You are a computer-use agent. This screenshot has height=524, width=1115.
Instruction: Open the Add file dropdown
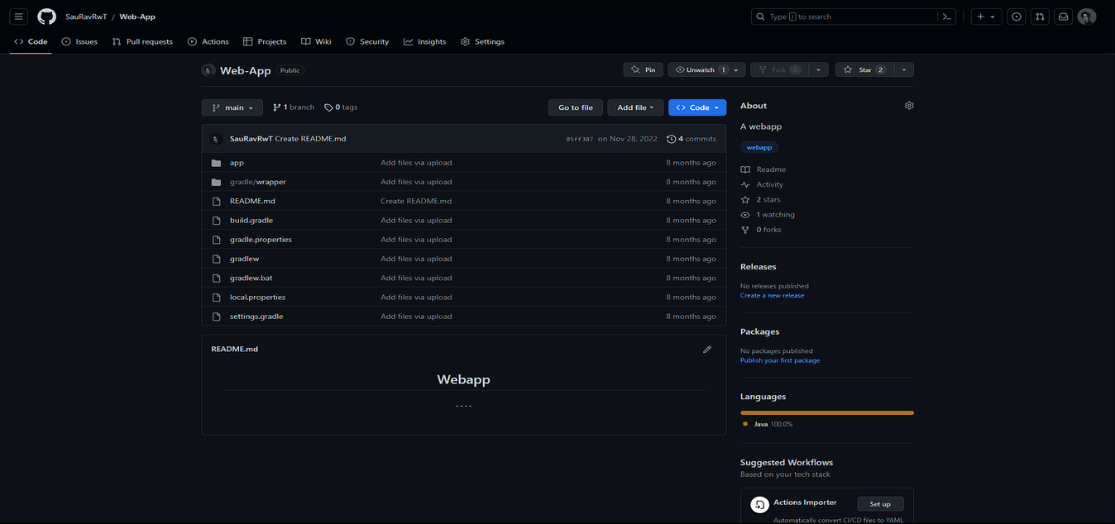pos(635,107)
